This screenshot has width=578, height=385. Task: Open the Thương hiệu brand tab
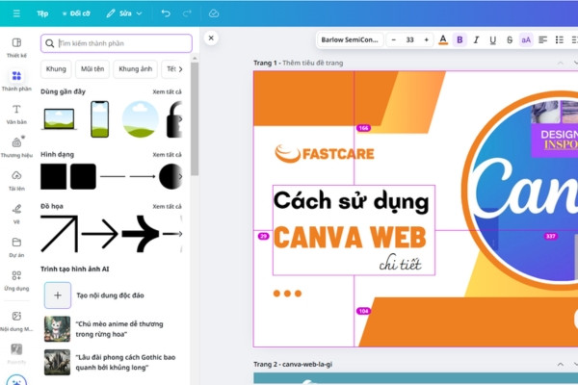[16, 147]
